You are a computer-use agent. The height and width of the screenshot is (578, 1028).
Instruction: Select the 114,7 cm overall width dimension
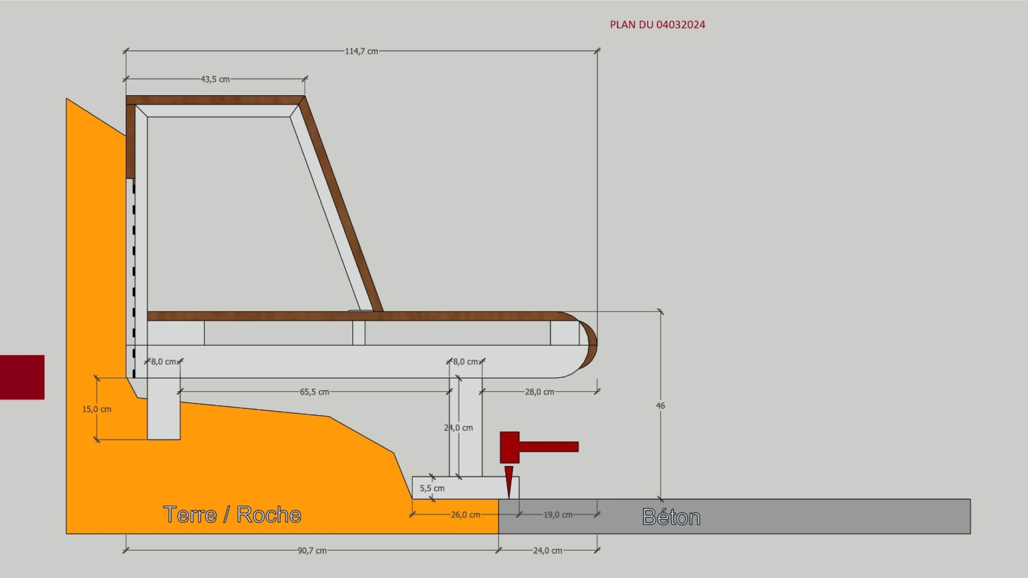point(361,51)
